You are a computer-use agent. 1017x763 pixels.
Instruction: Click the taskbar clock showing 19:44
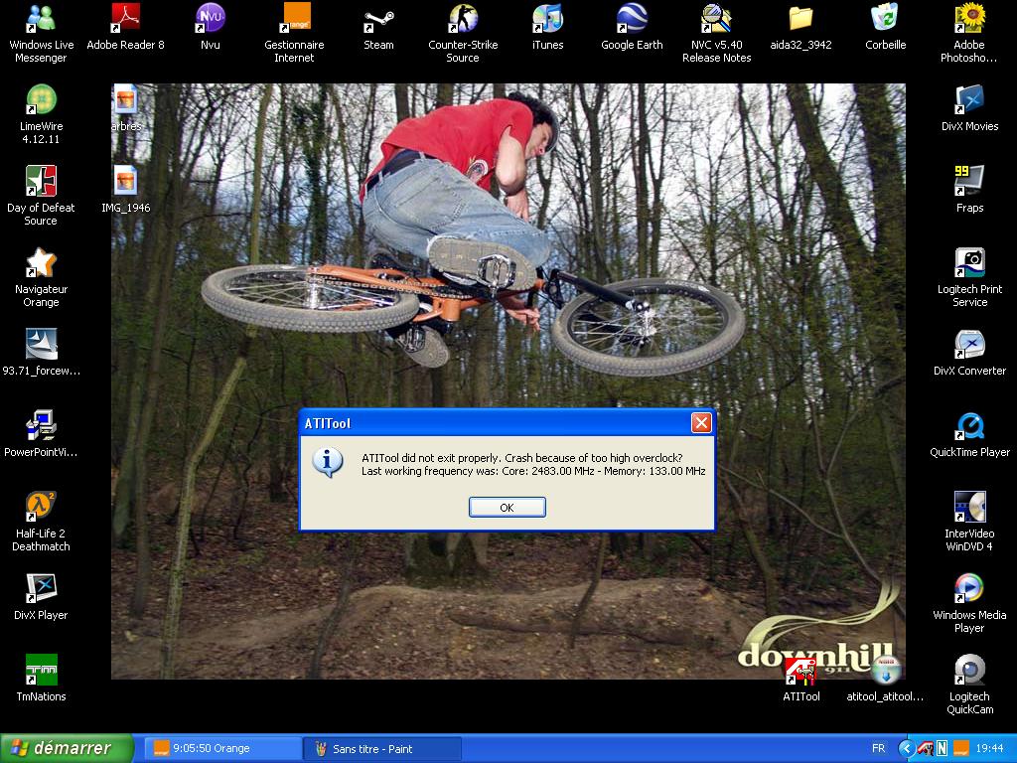(x=989, y=748)
